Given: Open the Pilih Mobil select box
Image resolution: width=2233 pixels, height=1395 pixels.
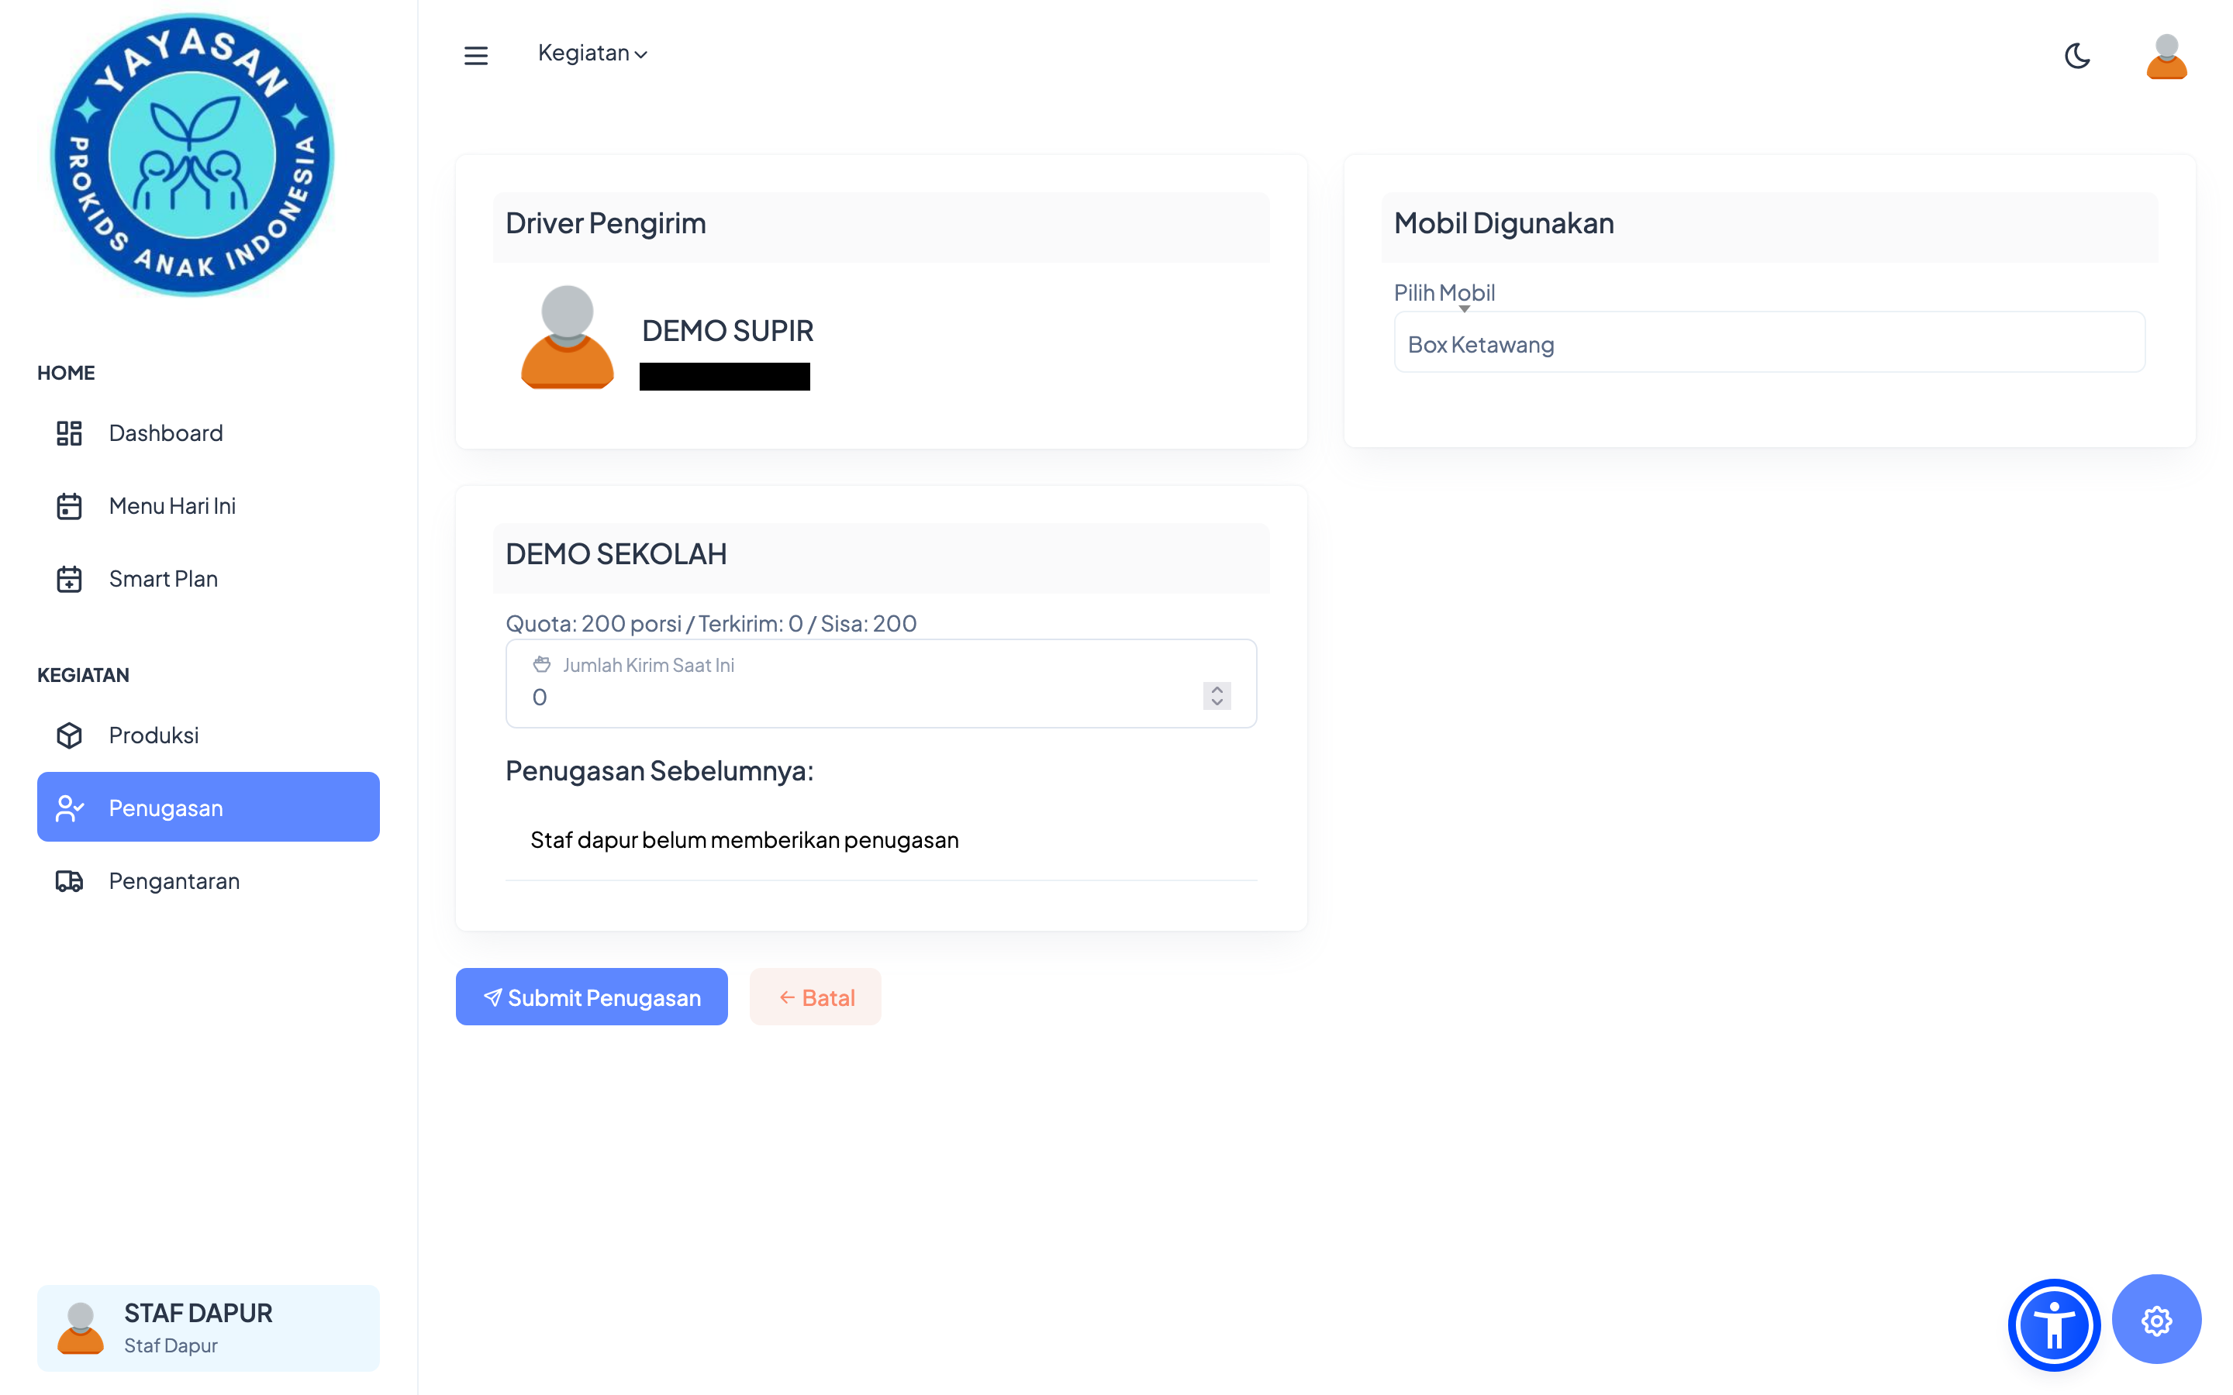Looking at the screenshot, I should 1769,343.
